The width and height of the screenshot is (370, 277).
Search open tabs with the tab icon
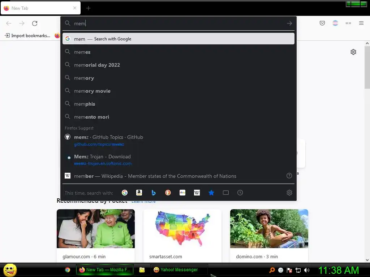tap(225, 193)
